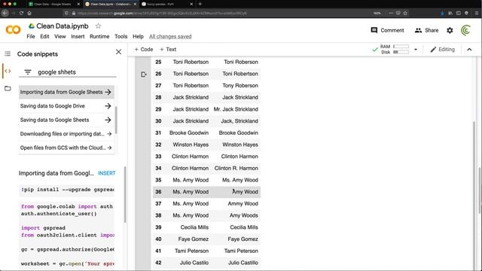Click cell 'Mr. Jack Strickland' in row 29

click(236, 109)
